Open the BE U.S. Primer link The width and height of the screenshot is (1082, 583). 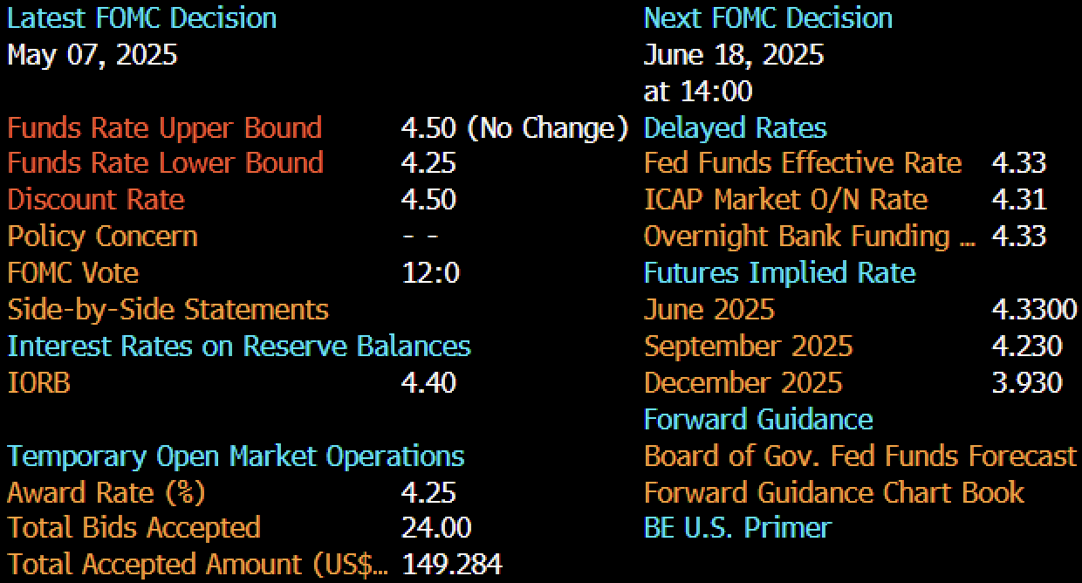pos(737,528)
